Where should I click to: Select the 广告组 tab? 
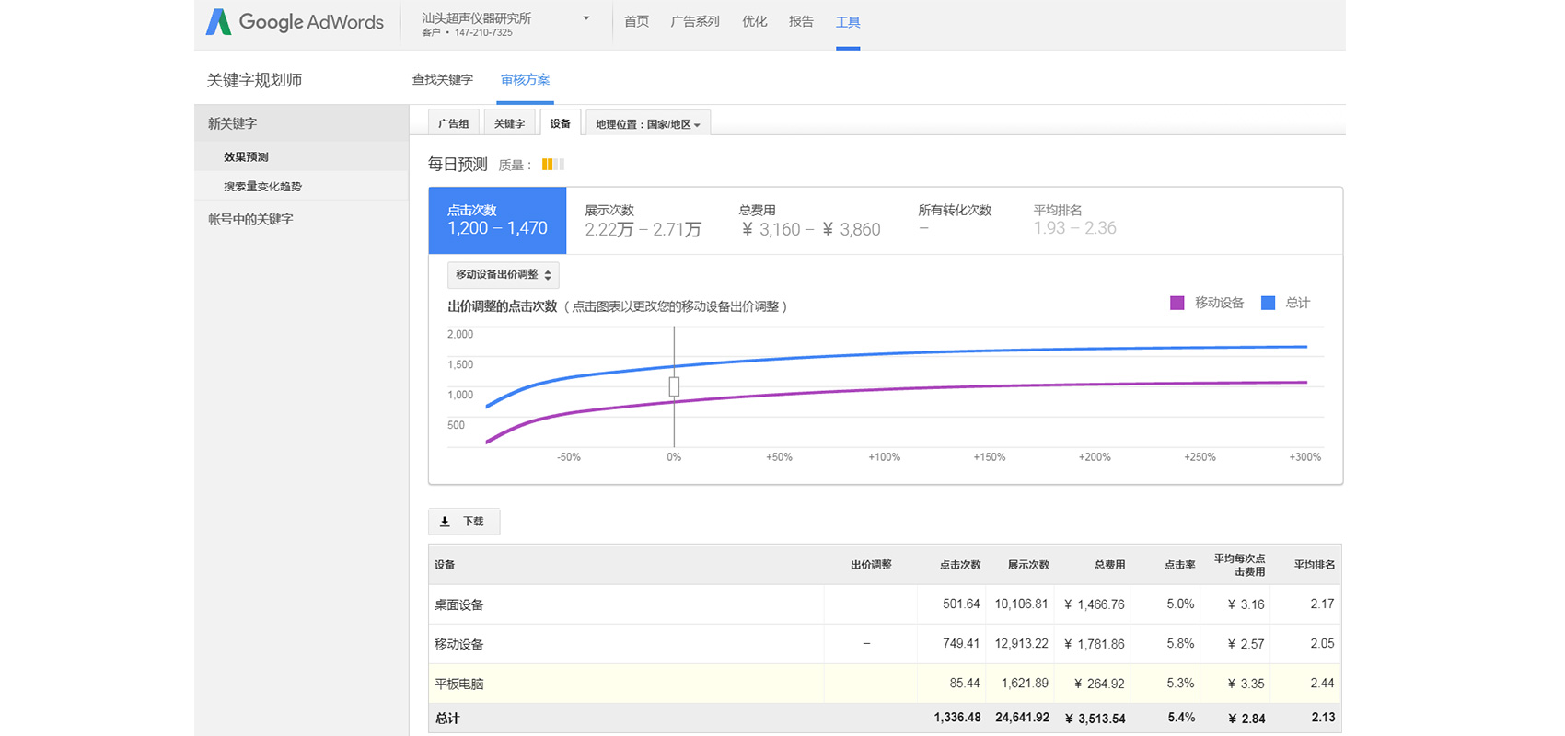454,124
